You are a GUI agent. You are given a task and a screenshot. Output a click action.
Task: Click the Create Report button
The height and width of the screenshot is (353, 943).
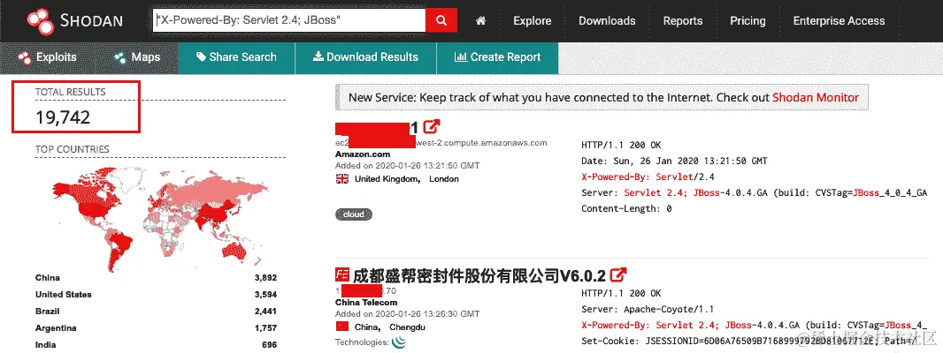coord(497,57)
